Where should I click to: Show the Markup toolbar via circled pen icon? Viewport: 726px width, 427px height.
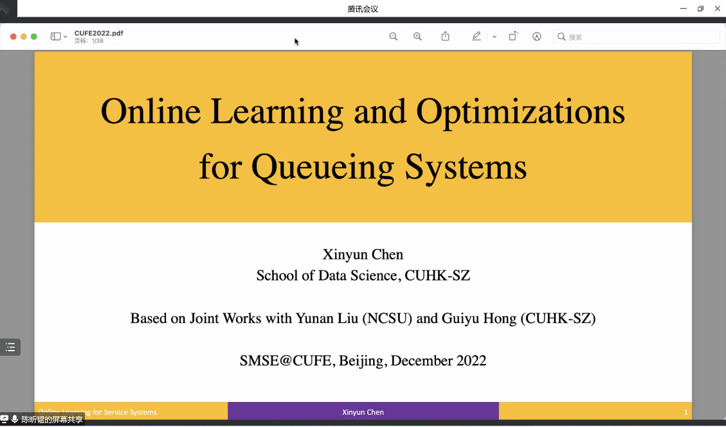pos(536,37)
